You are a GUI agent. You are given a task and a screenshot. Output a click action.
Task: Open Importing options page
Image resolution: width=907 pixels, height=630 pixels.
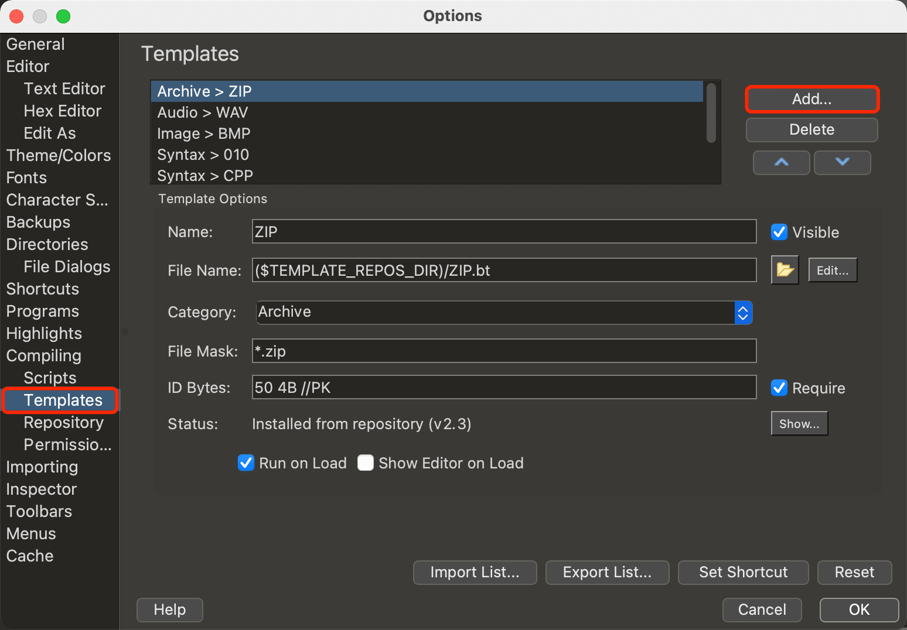[x=42, y=467]
